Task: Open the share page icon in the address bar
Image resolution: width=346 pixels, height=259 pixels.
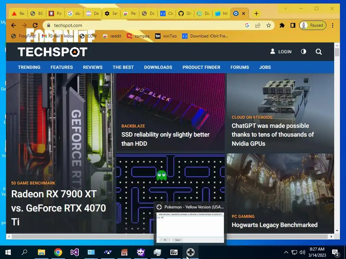Action: point(258,25)
